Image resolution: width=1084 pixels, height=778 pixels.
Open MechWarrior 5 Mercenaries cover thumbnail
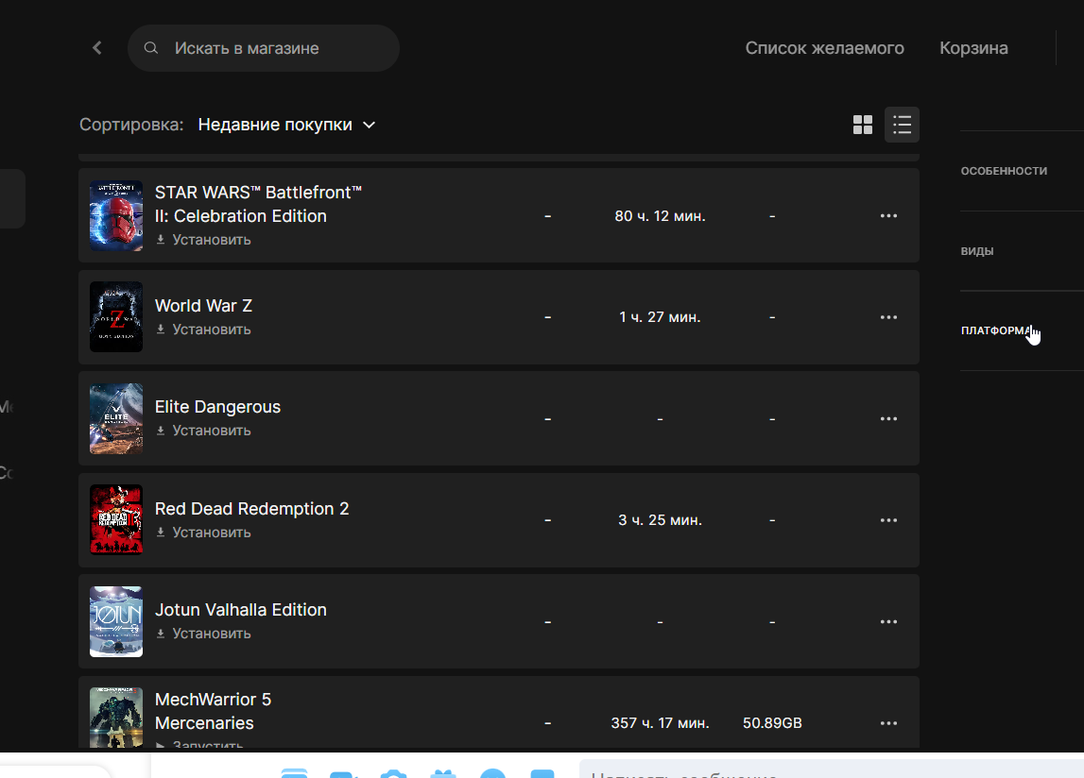pyautogui.click(x=116, y=718)
